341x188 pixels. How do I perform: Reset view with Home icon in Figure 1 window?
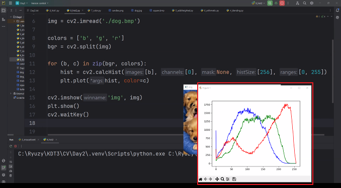pos(201,179)
